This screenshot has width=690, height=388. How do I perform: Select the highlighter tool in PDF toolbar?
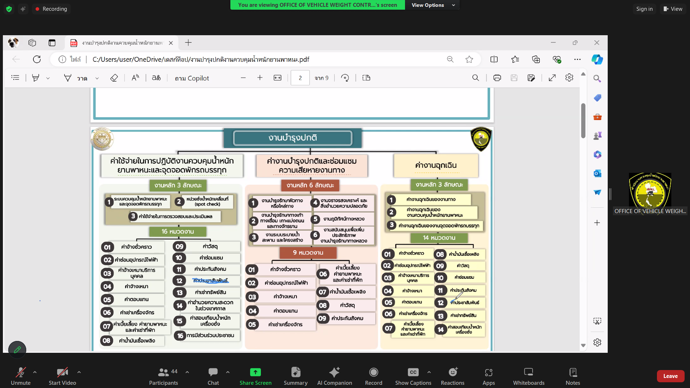pos(36,78)
